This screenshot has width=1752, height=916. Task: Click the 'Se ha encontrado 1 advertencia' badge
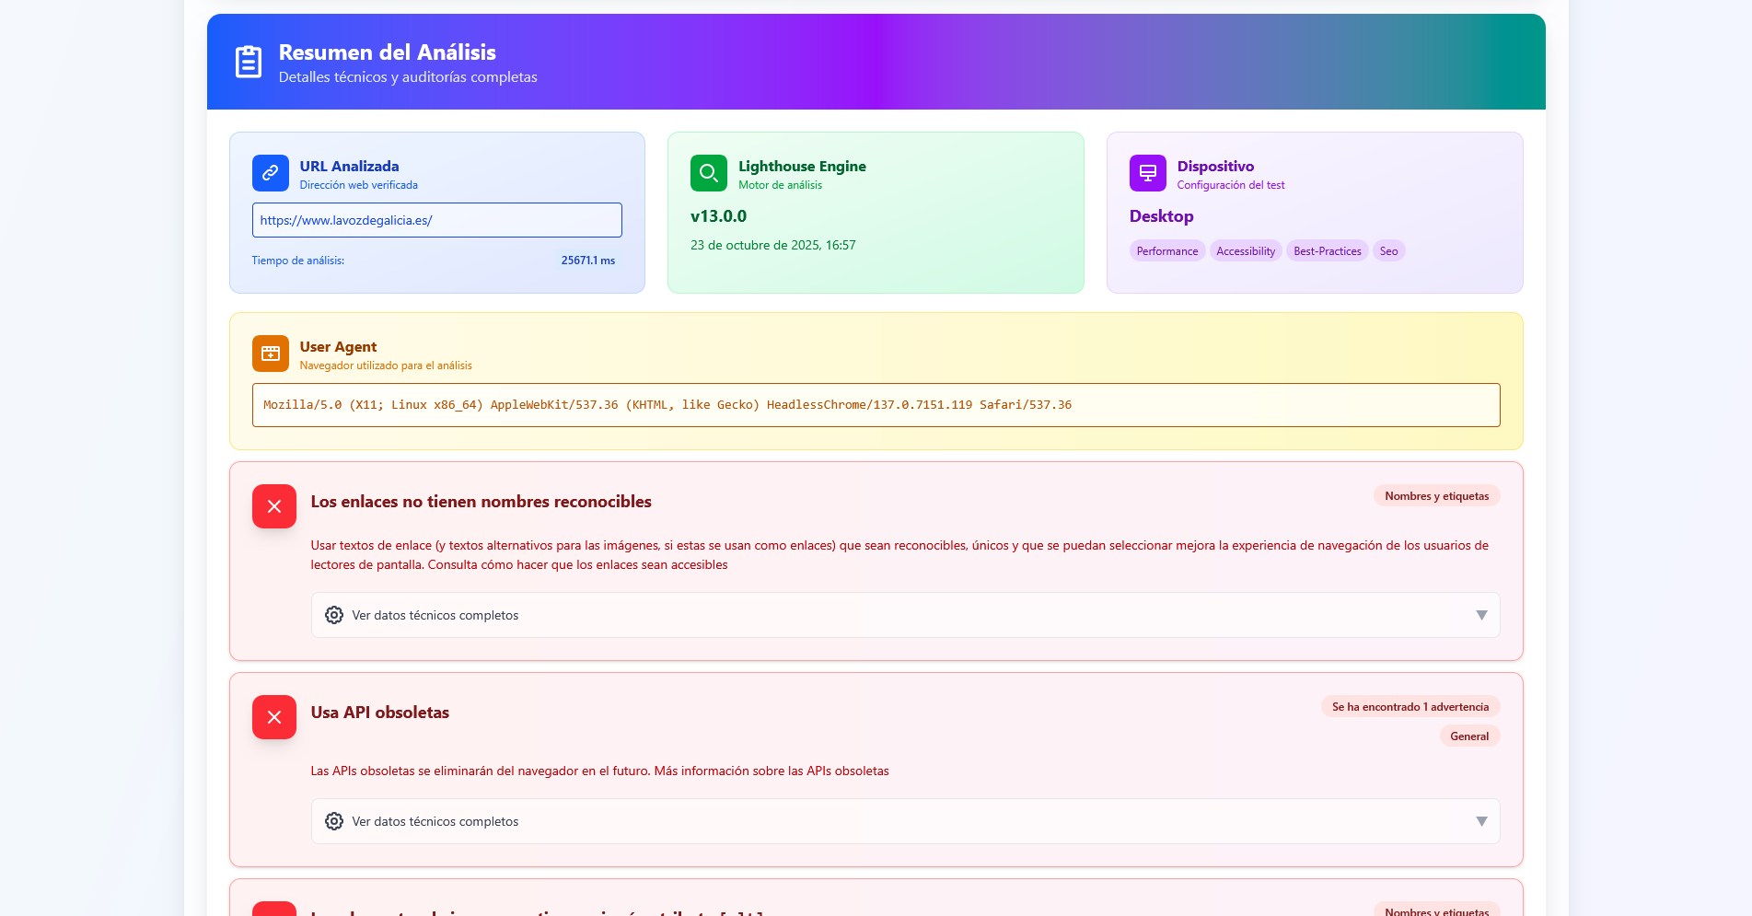click(x=1410, y=707)
